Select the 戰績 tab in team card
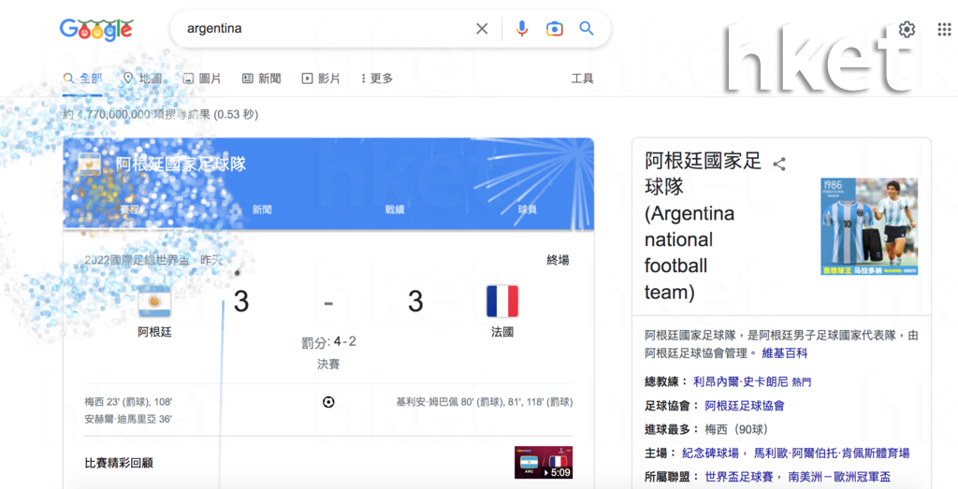 pyautogui.click(x=395, y=209)
